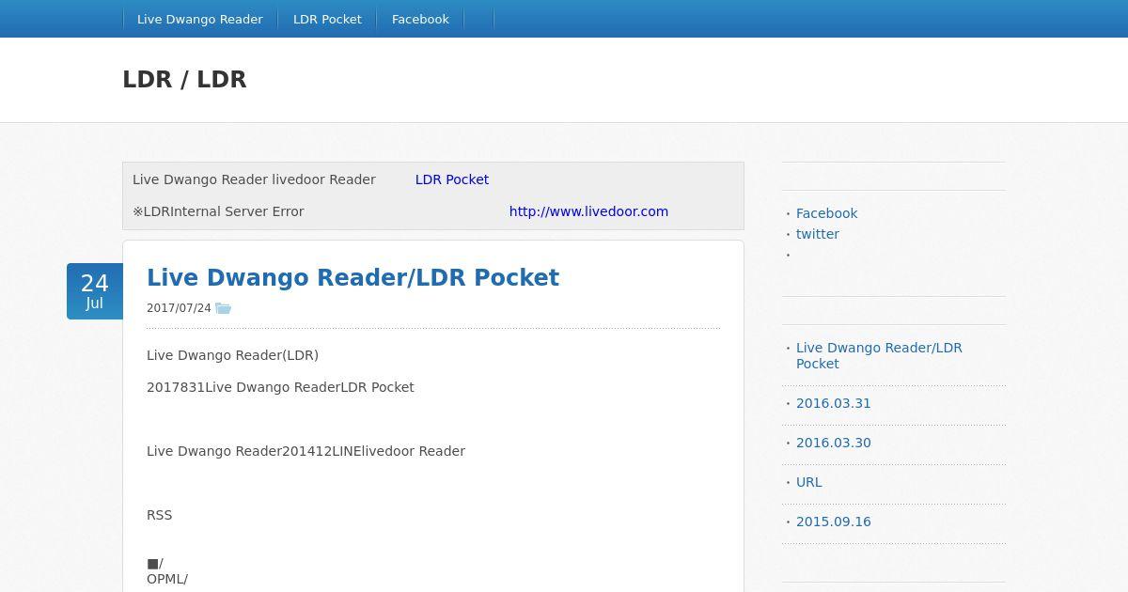Open the sidebar URL post link
Image resolution: width=1128 pixels, height=592 pixels.
[808, 482]
